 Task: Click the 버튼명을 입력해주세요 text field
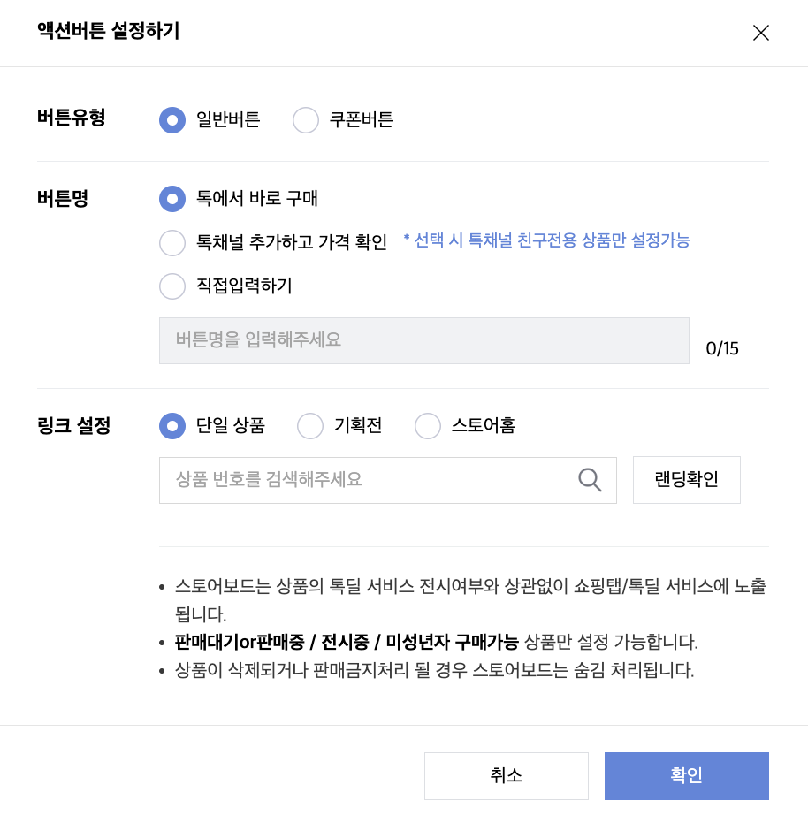point(423,340)
